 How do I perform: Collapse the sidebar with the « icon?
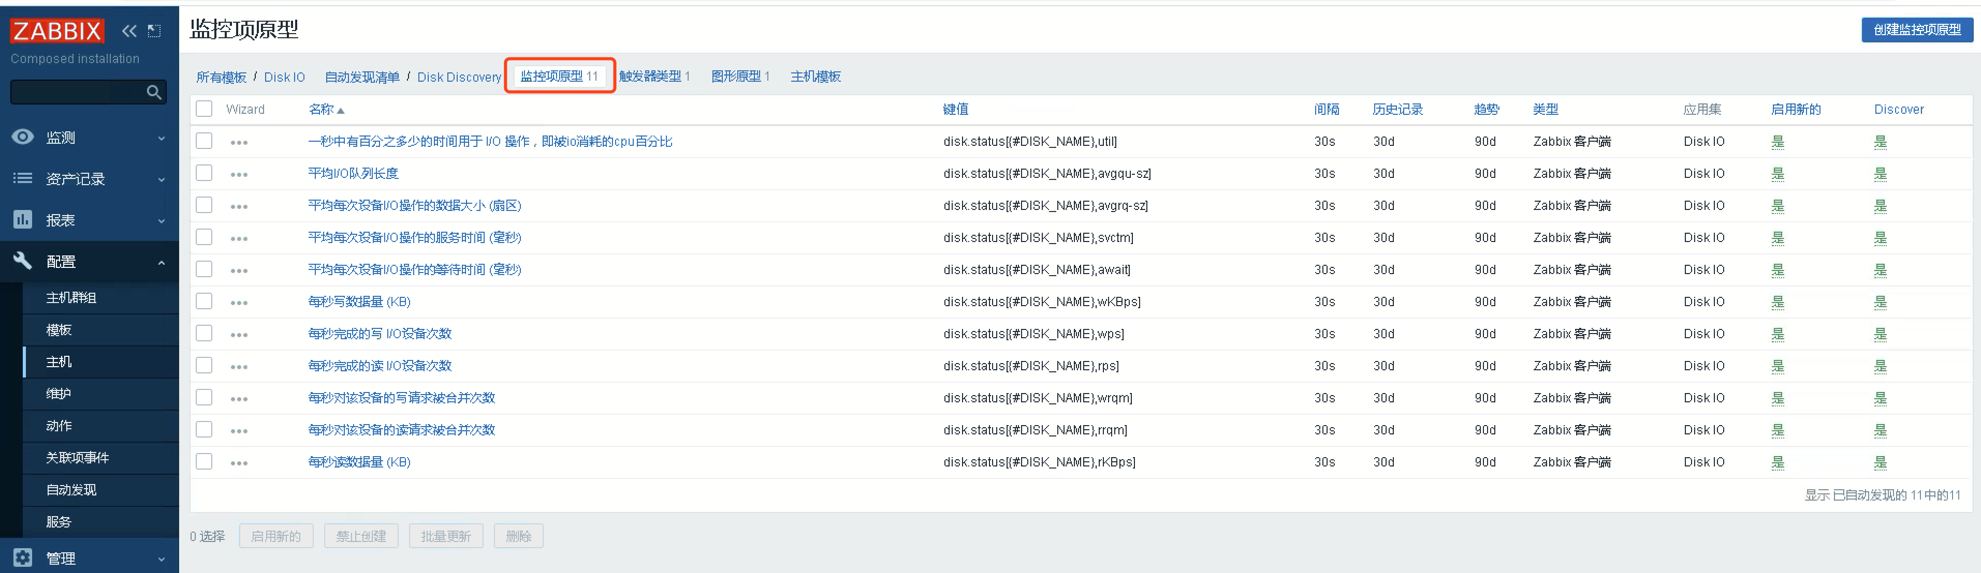click(x=129, y=31)
